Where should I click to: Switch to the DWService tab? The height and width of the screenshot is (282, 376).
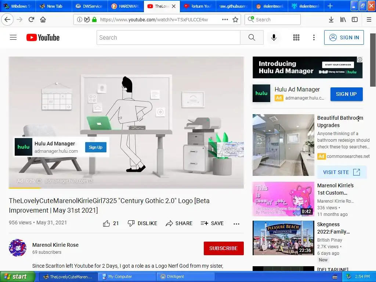pos(90,6)
